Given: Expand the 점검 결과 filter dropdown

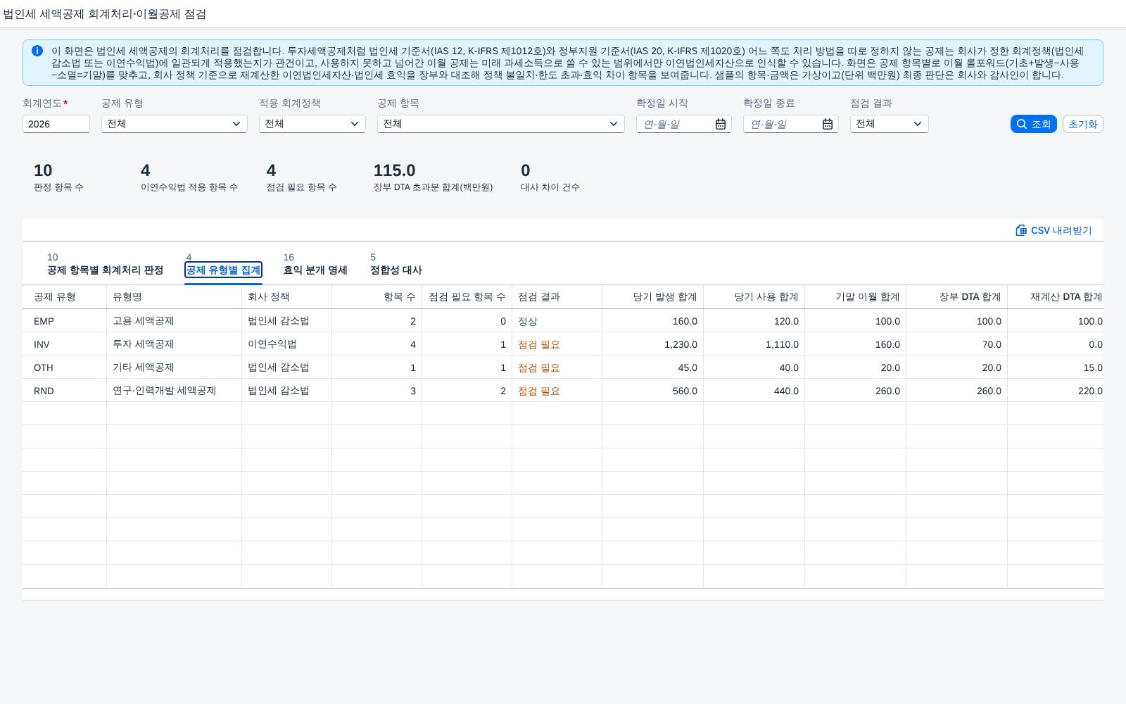Looking at the screenshot, I should (x=918, y=124).
